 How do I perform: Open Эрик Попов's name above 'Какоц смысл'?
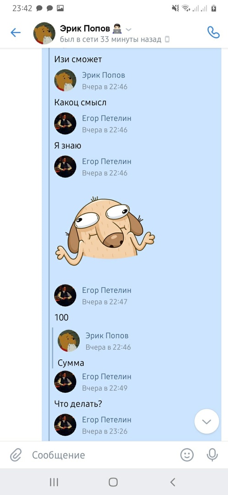(x=103, y=75)
